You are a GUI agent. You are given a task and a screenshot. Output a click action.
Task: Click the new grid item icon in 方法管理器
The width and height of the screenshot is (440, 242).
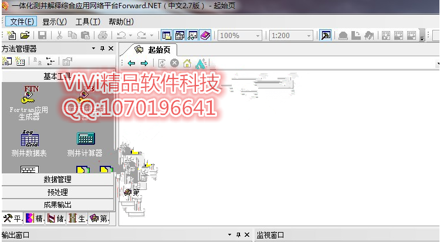point(20,61)
